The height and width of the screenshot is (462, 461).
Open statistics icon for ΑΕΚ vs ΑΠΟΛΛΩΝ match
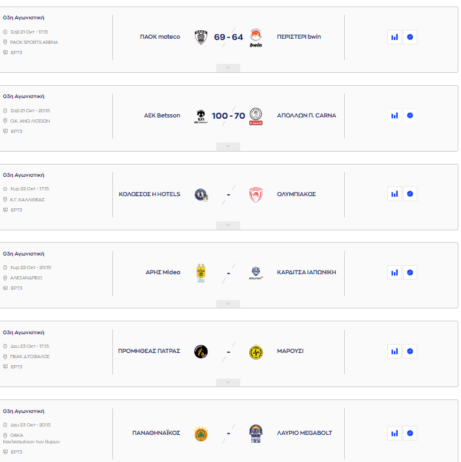click(394, 115)
